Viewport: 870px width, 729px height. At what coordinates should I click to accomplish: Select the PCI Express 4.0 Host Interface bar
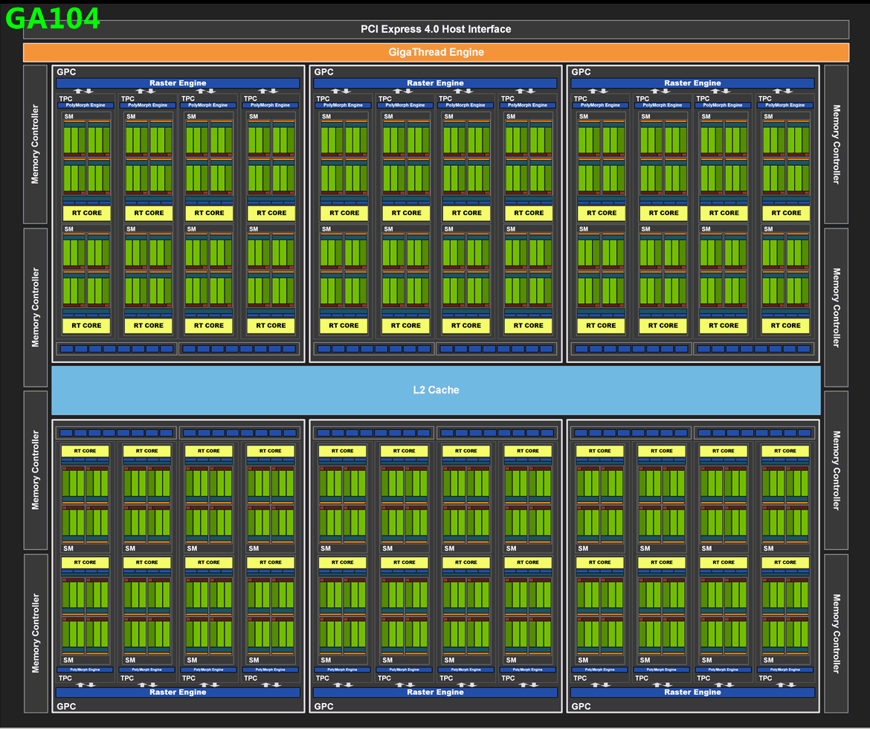436,29
